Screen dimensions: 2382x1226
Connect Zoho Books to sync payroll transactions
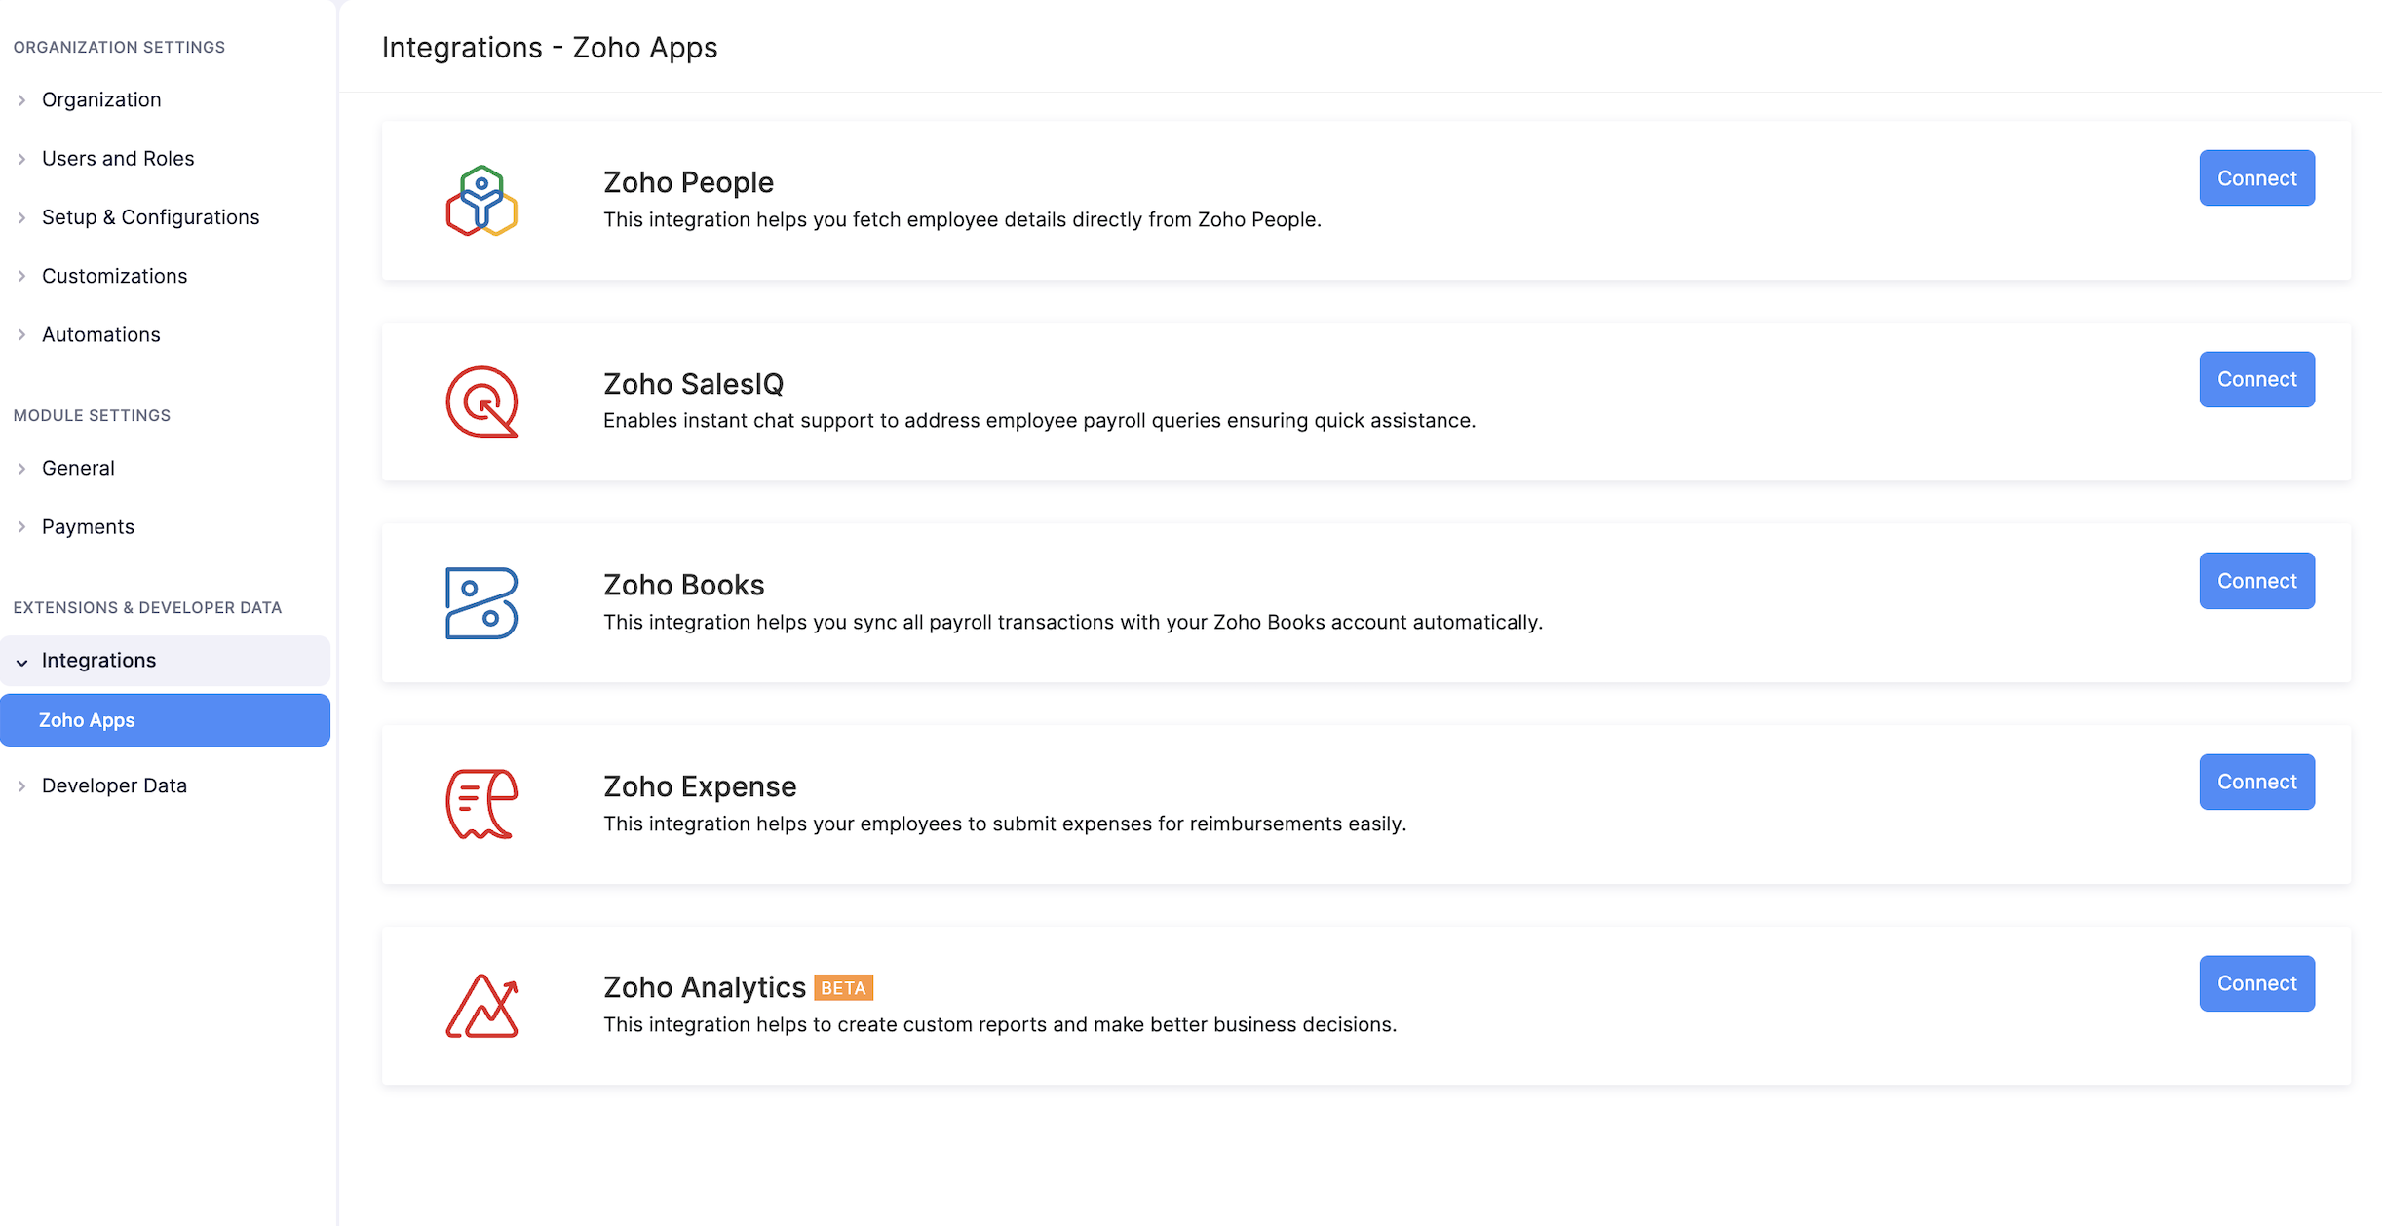click(x=2256, y=580)
